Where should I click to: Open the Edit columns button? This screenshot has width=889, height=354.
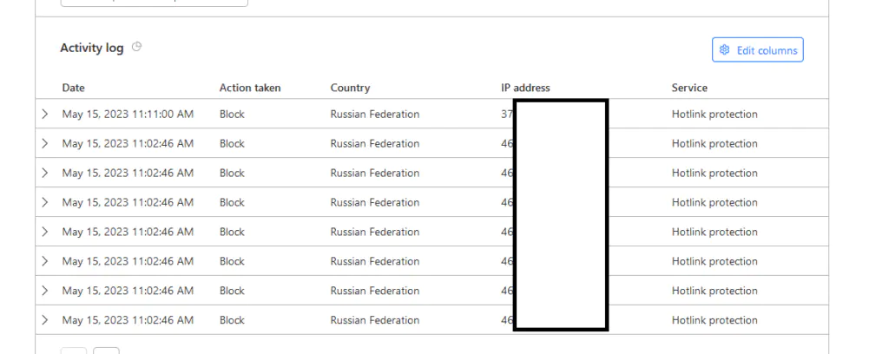pyautogui.click(x=758, y=50)
